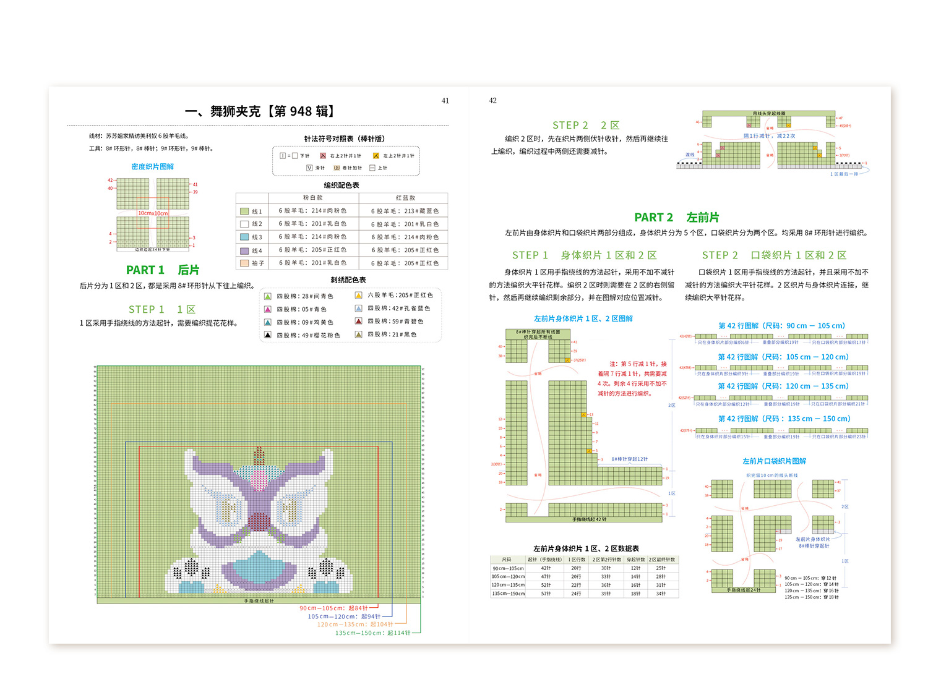Click page number 42
The image size is (928, 695).
point(493,100)
